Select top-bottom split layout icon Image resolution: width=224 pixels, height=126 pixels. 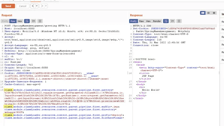(209, 13)
